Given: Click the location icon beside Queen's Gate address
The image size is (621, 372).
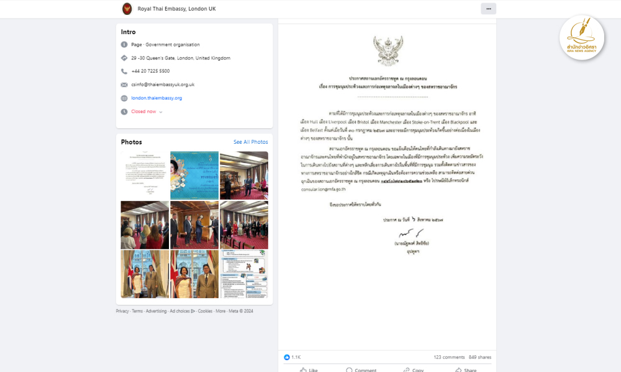Looking at the screenshot, I should point(124,58).
